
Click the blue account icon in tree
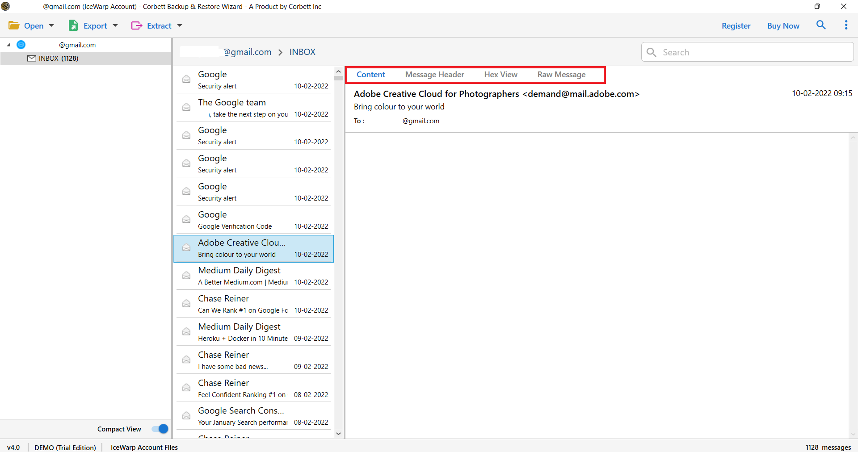tap(21, 45)
